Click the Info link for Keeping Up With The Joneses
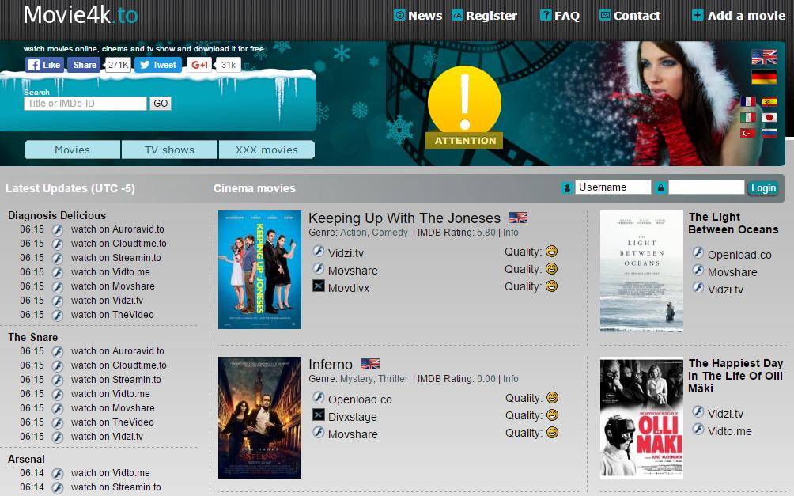The width and height of the screenshot is (794, 496). pyautogui.click(x=510, y=232)
